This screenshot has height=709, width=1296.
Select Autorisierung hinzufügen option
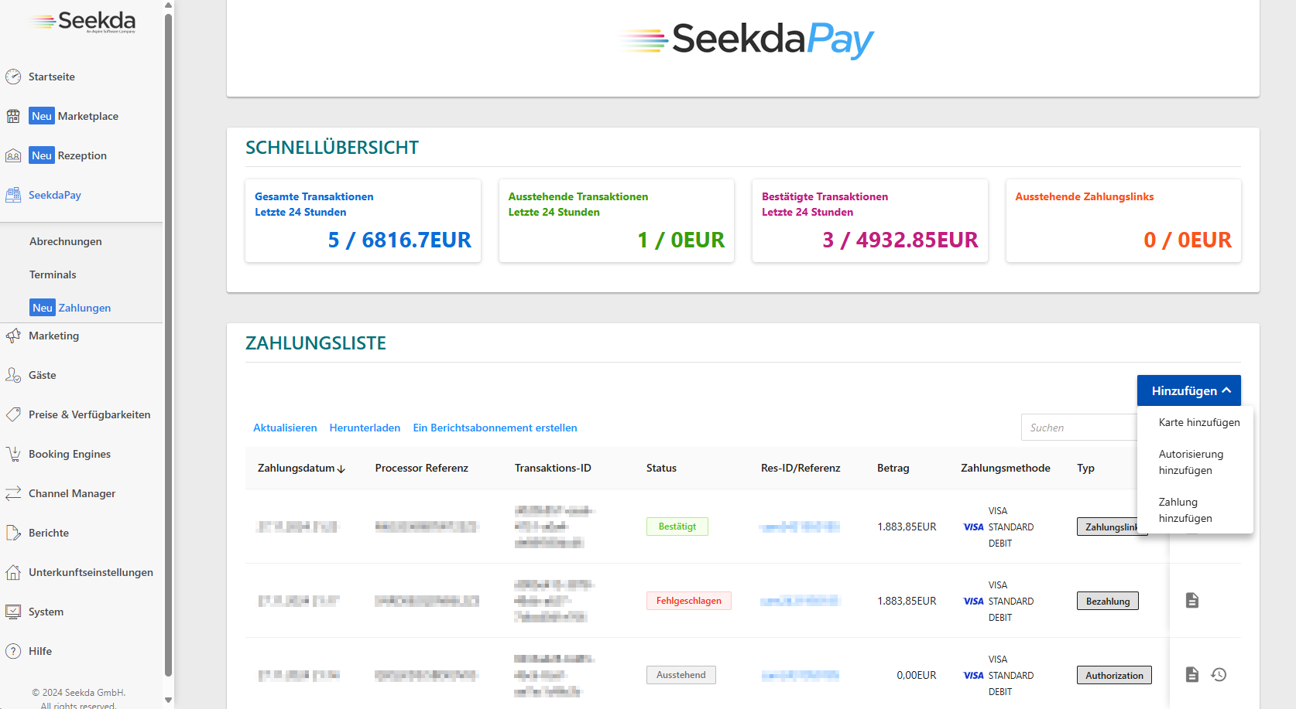1191,462
